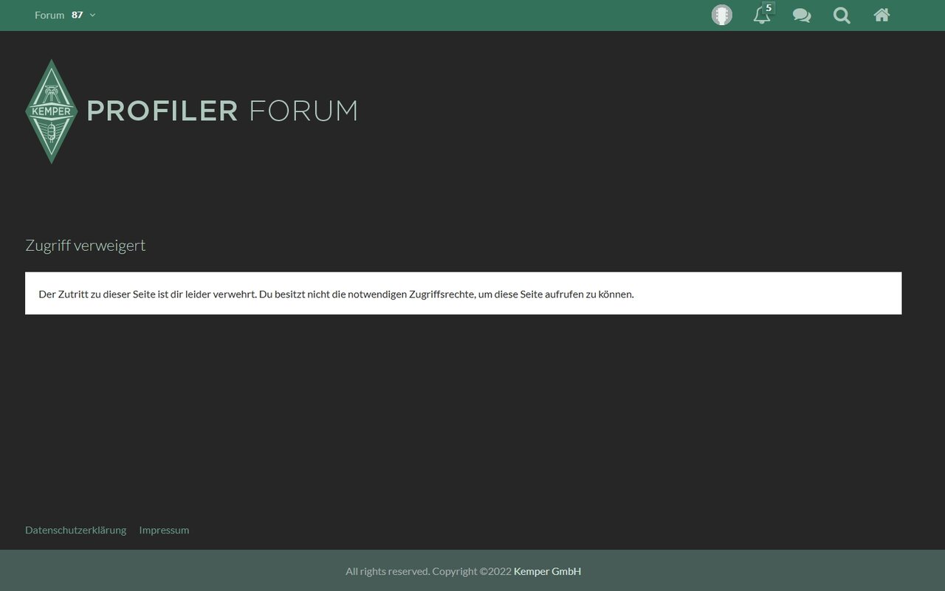Screen dimensions: 945x591
Task: Click the access denied message text
Action: tap(336, 294)
